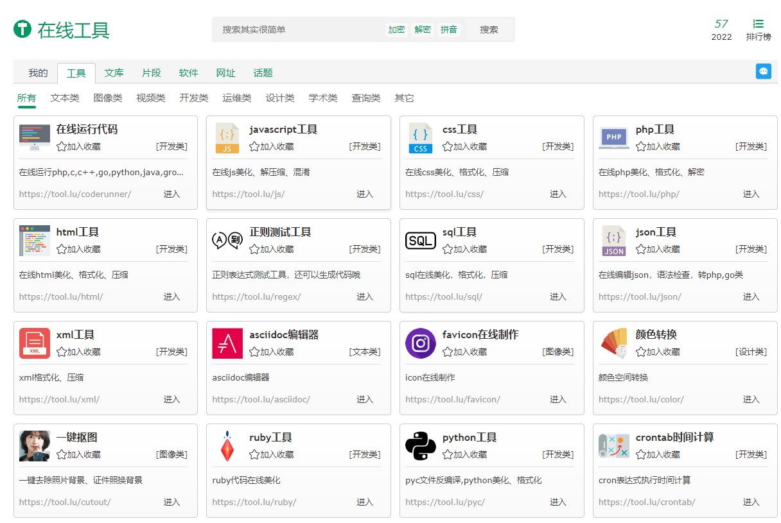Favorite python工具 via 加入收藏
Image resolution: width=781 pixels, height=523 pixels.
465,454
